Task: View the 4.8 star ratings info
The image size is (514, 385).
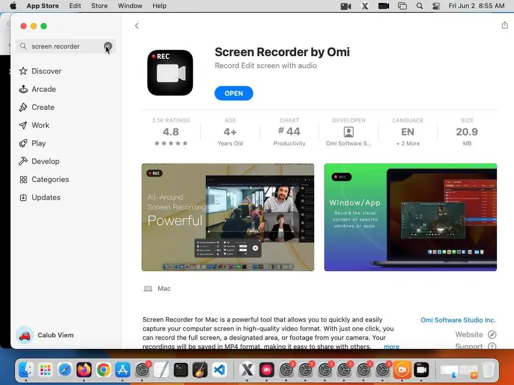Action: (x=171, y=132)
